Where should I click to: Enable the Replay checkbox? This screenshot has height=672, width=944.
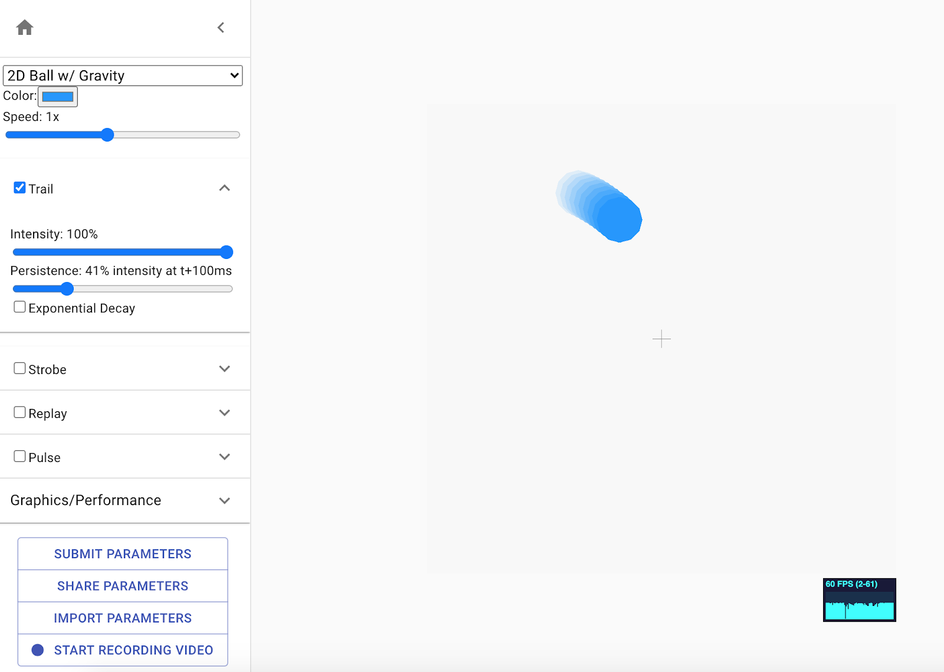[19, 412]
